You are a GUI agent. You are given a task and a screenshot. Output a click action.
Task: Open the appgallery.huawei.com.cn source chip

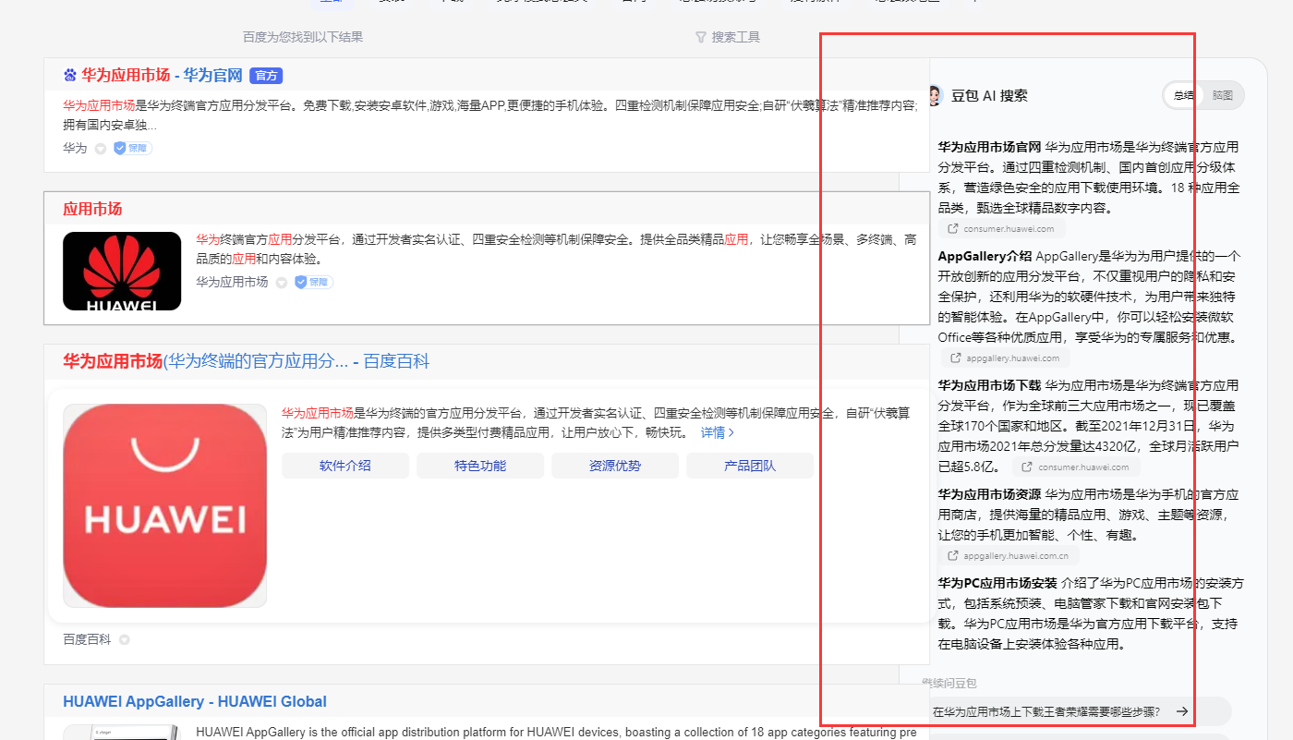point(1009,555)
